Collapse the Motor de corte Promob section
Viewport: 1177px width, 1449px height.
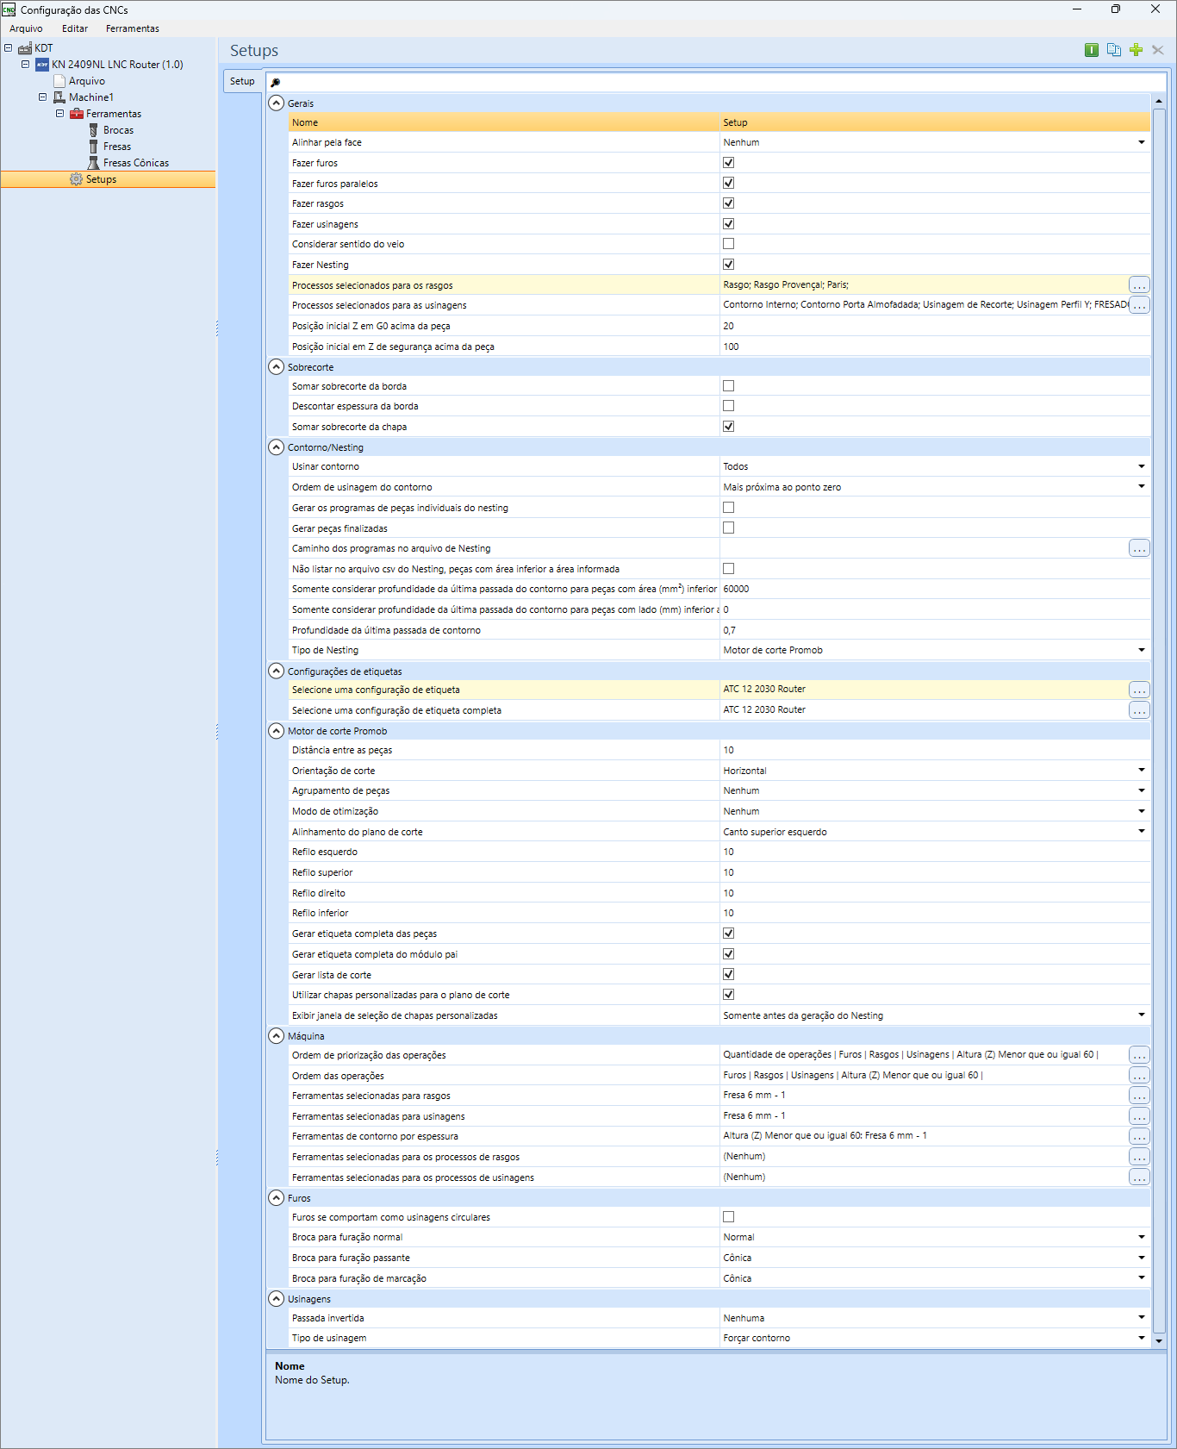[x=276, y=731]
